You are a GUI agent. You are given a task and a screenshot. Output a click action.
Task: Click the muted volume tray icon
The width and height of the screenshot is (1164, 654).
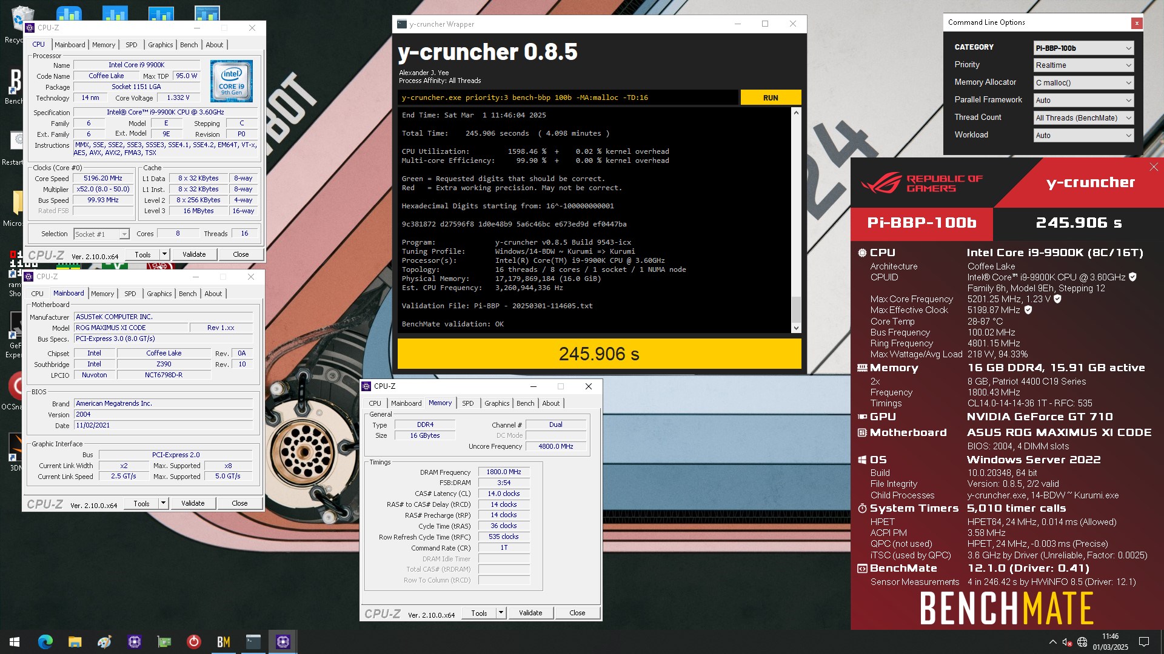1067,642
